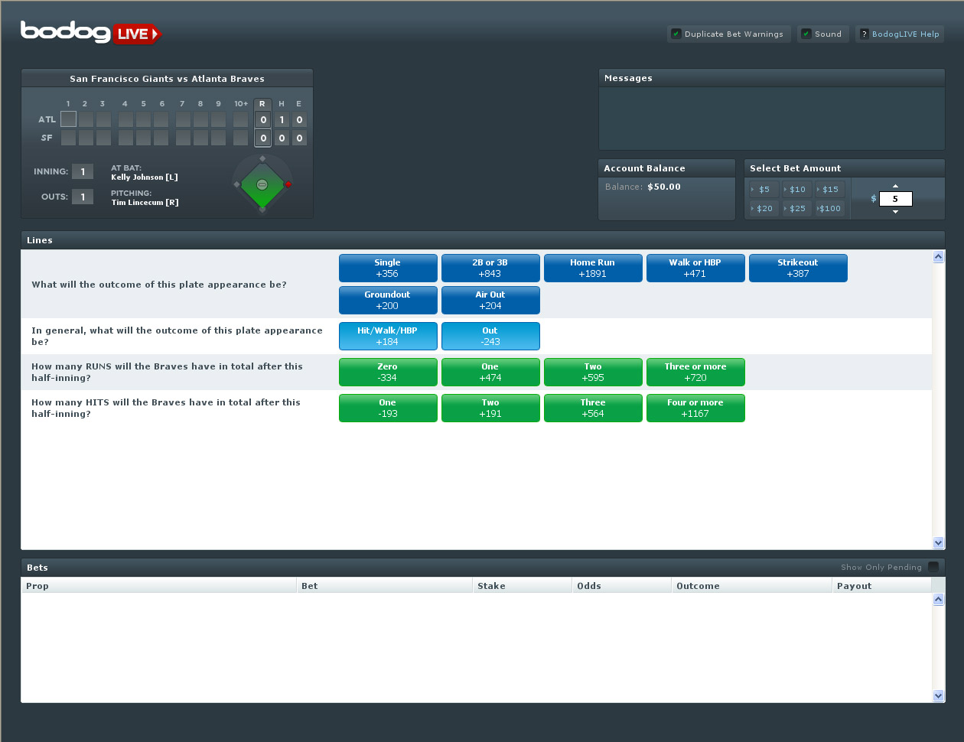This screenshot has height=742, width=964.
Task: Decrease bet amount with down arrow
Action: click(x=896, y=211)
